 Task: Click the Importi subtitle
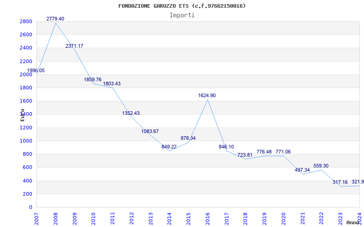(x=182, y=15)
